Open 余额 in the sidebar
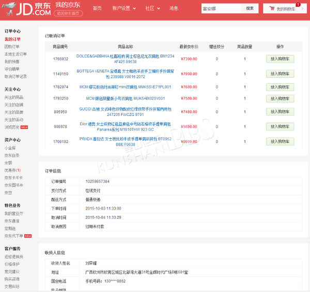Viewport: 310px width, 292px height. 8,163
